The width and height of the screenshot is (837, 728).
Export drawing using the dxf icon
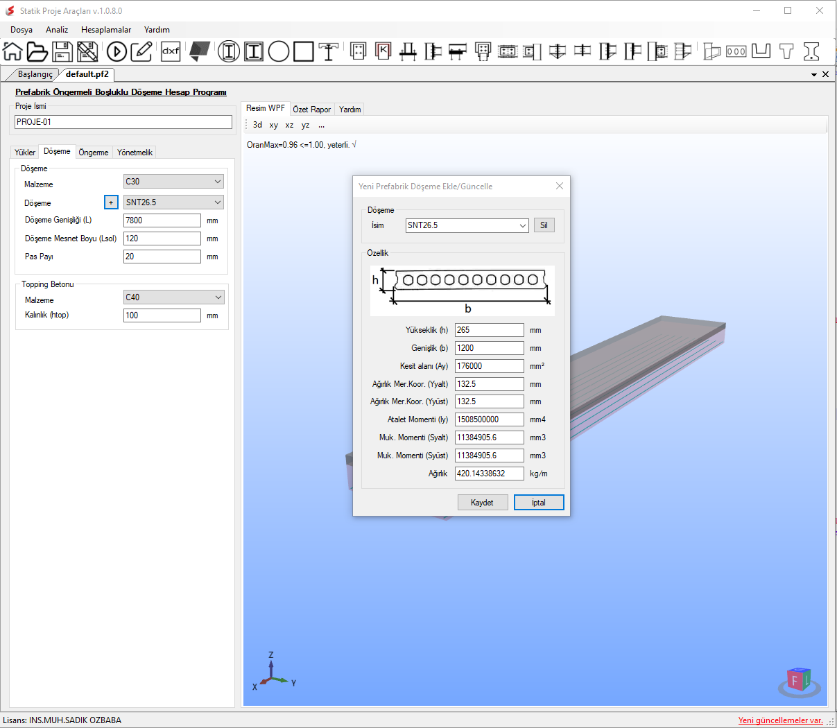(171, 51)
